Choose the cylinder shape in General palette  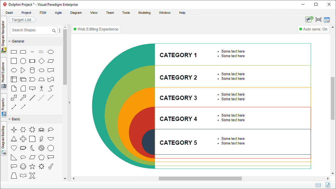(32, 70)
